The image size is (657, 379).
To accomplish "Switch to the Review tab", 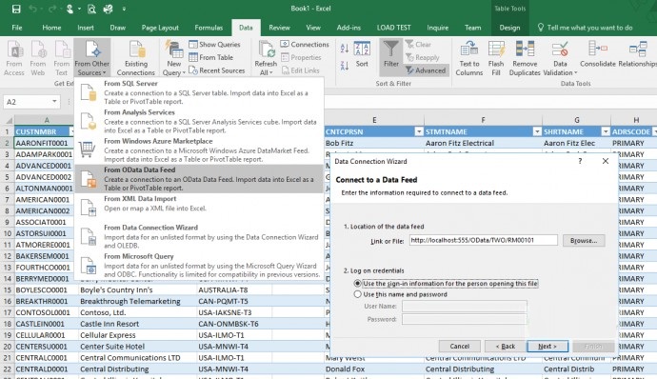I will [280, 28].
